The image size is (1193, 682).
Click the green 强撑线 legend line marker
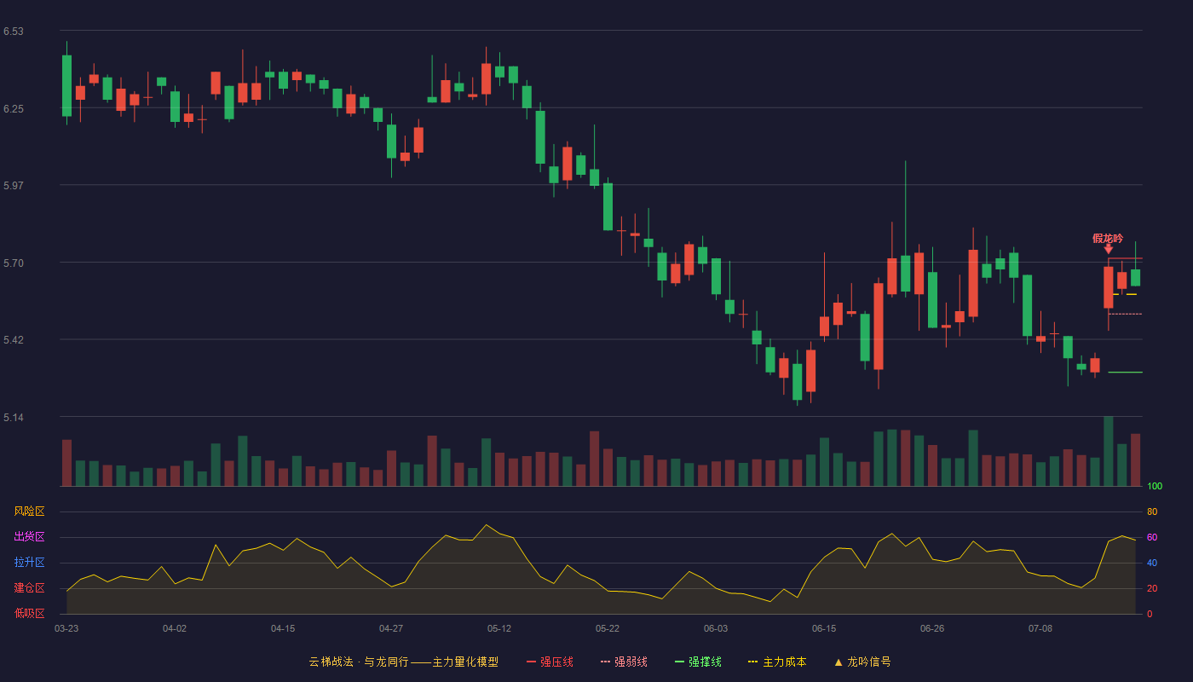679,662
